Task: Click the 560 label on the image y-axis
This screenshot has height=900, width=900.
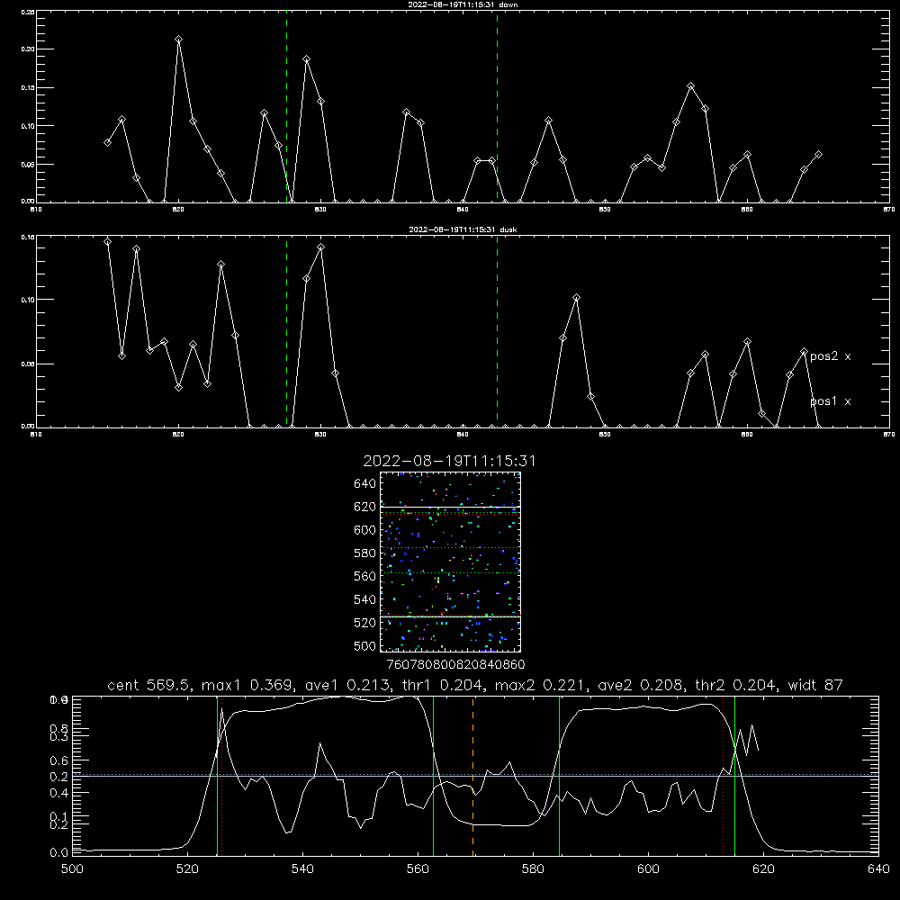Action: tap(365, 576)
